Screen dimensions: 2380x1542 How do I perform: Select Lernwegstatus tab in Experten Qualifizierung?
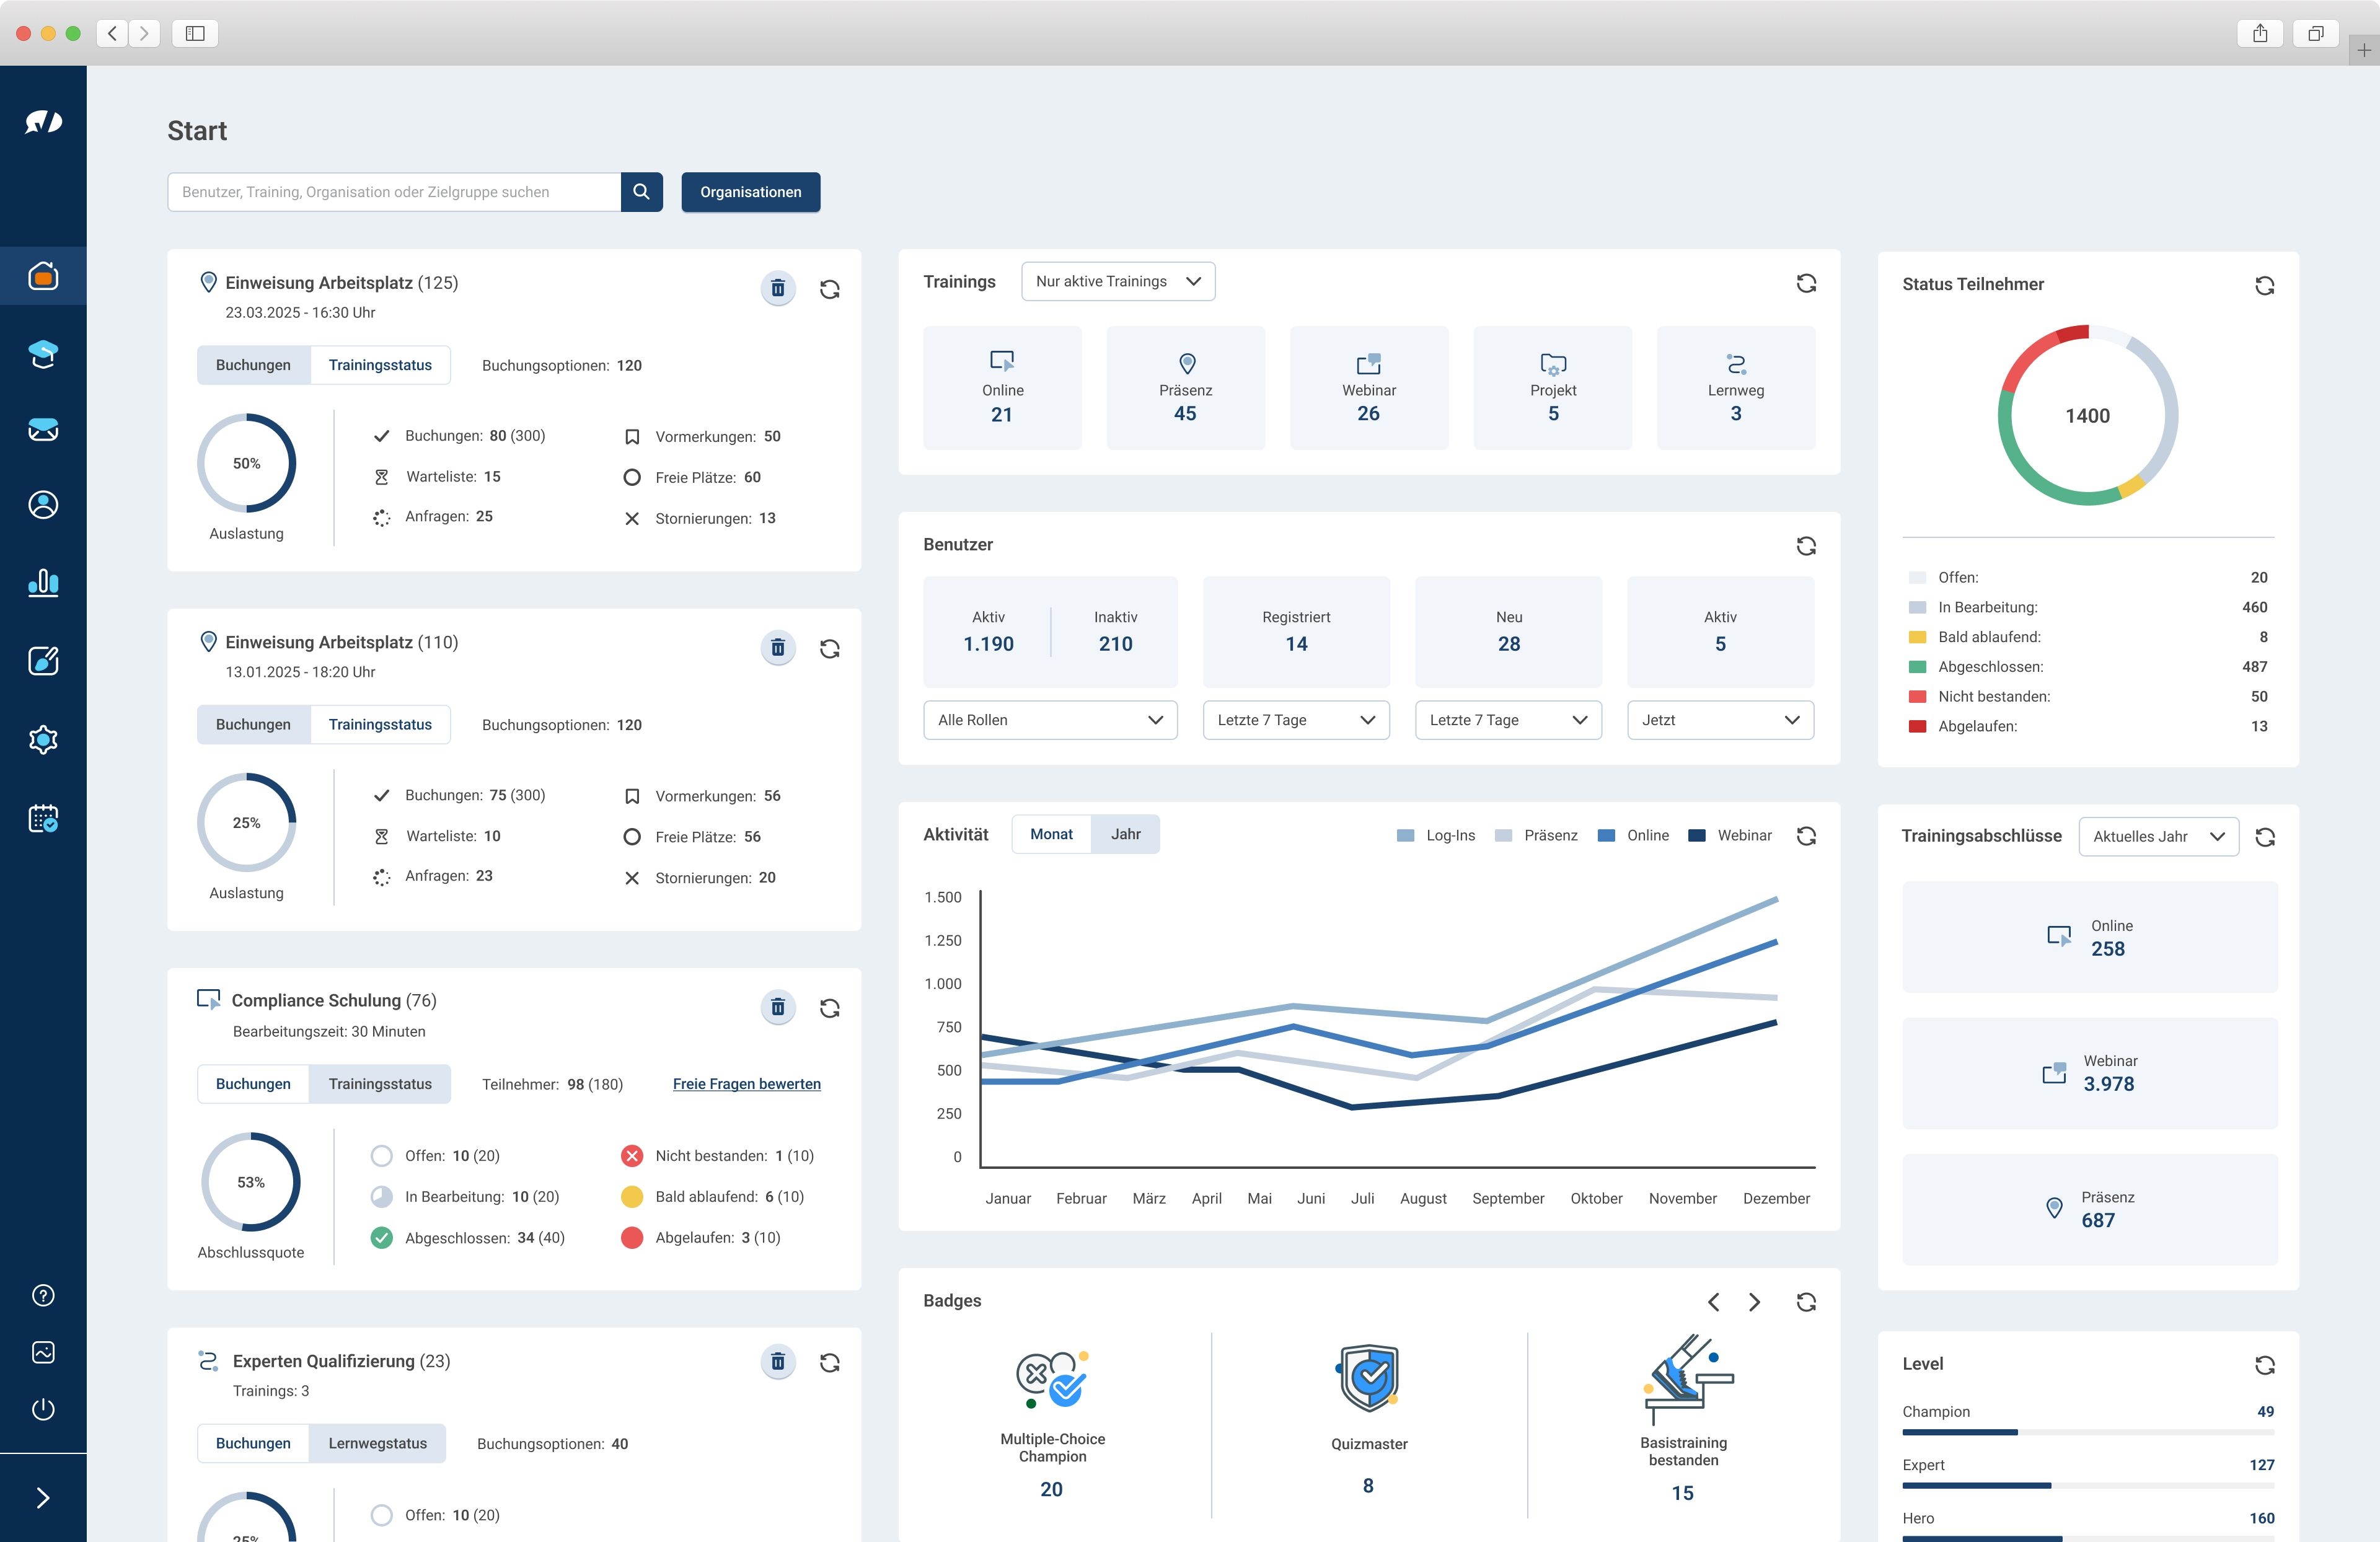pos(377,1443)
